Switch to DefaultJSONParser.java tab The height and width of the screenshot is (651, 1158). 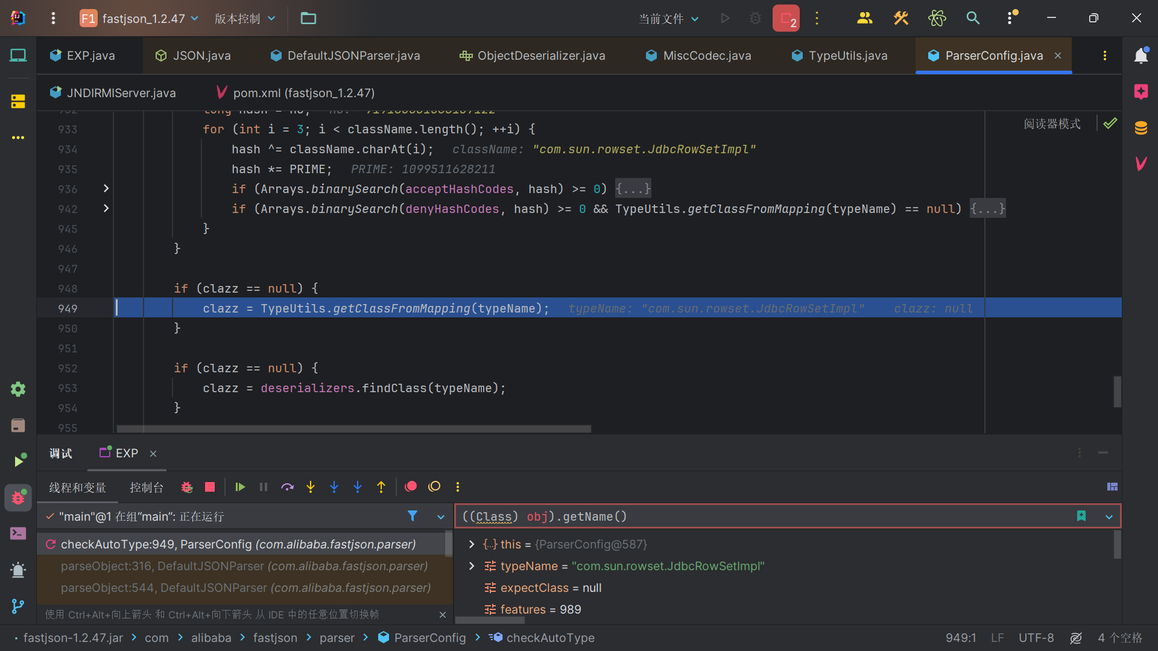click(x=346, y=56)
